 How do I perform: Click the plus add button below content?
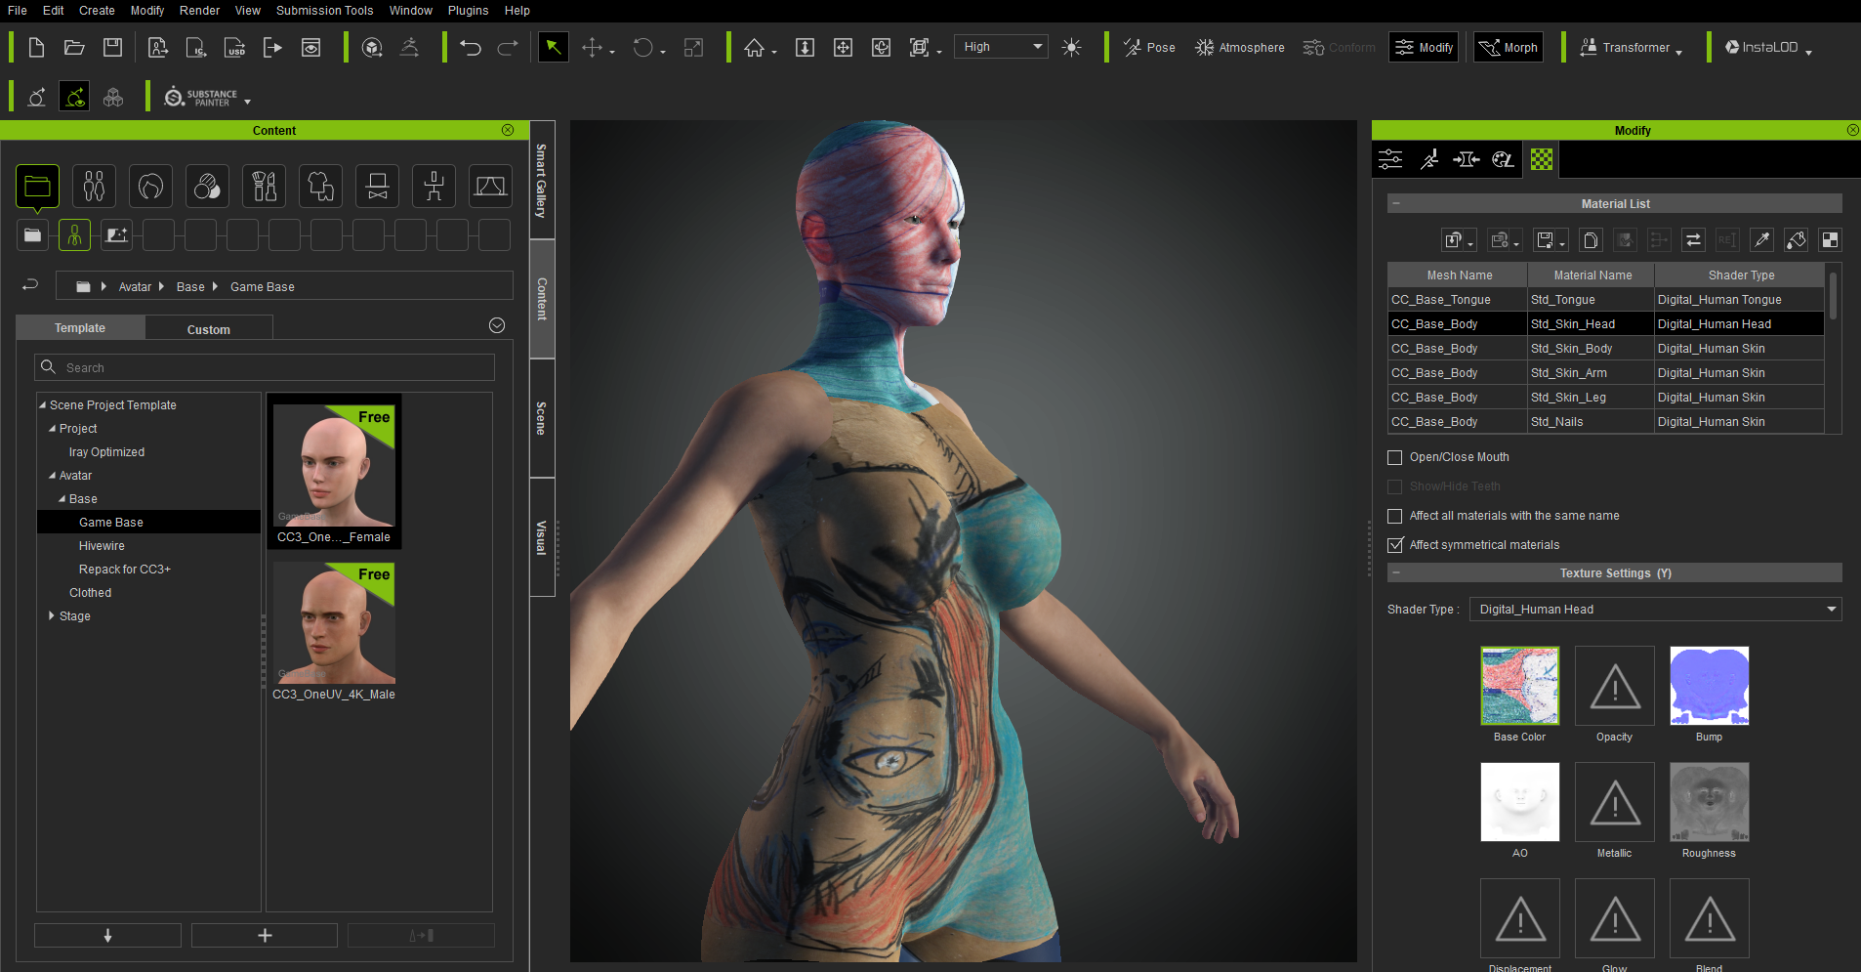coord(265,935)
